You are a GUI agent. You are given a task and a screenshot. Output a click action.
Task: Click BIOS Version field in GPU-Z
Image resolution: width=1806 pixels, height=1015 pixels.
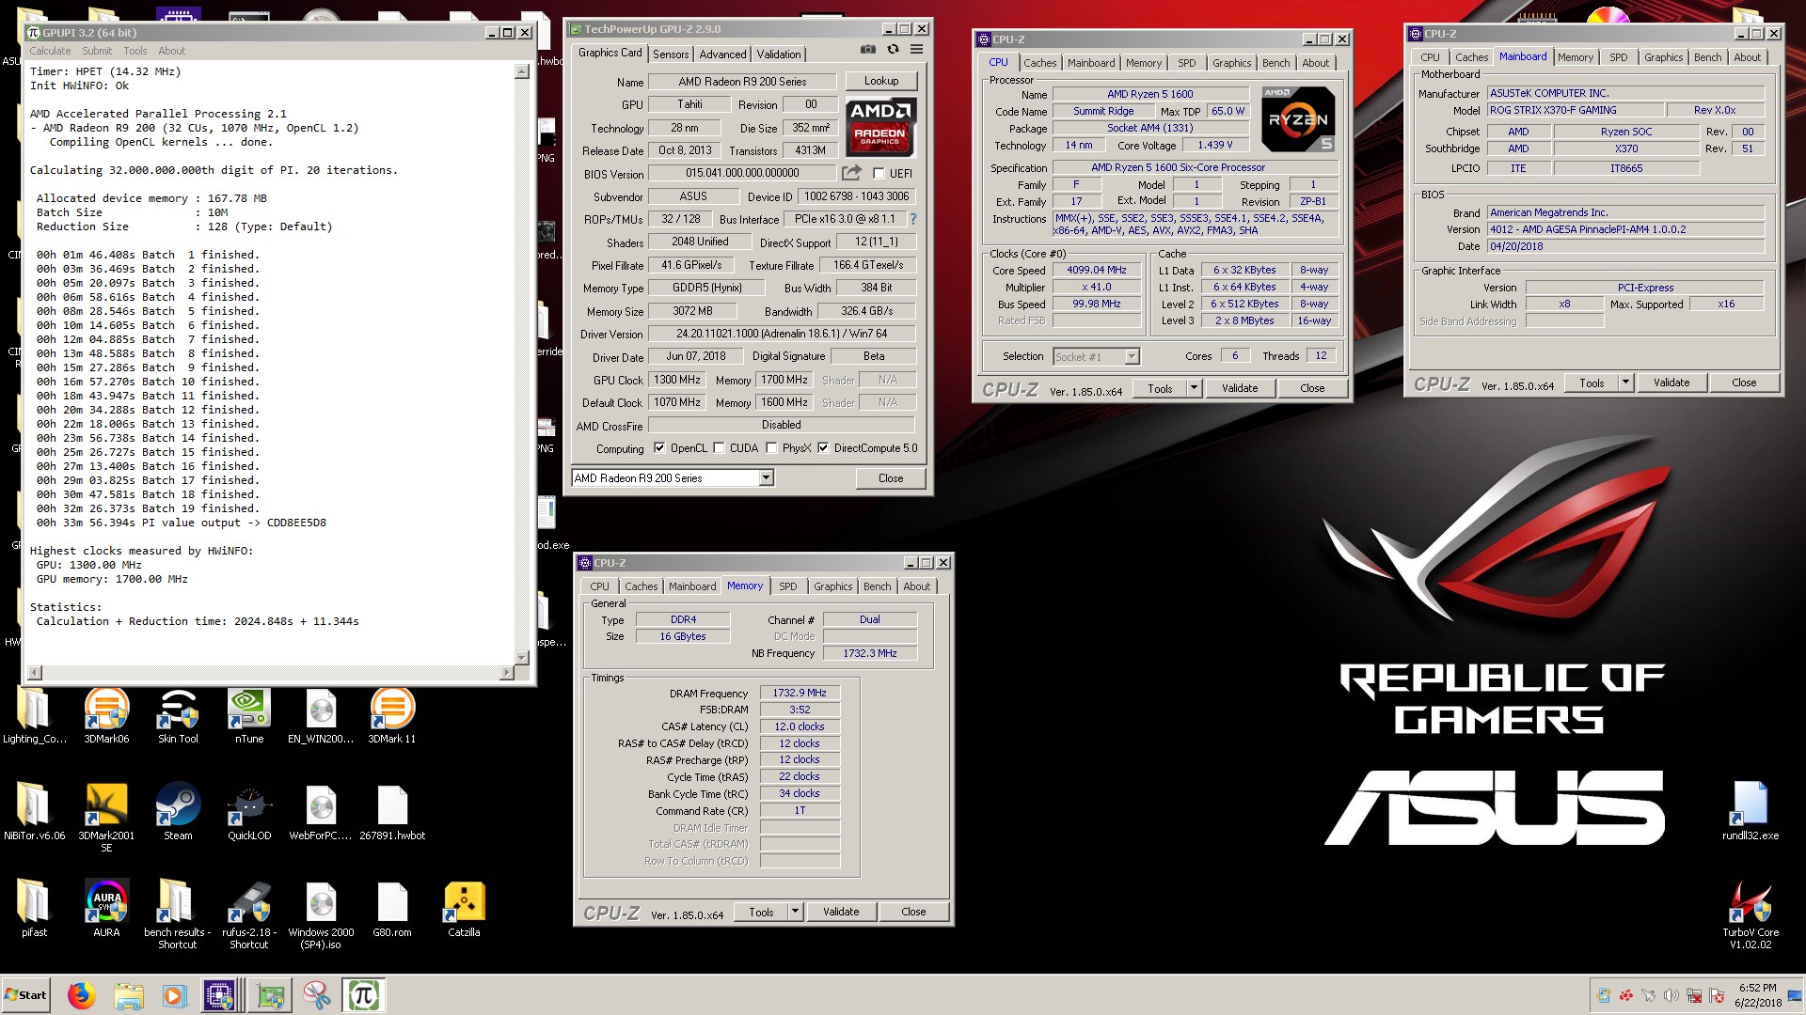point(742,173)
